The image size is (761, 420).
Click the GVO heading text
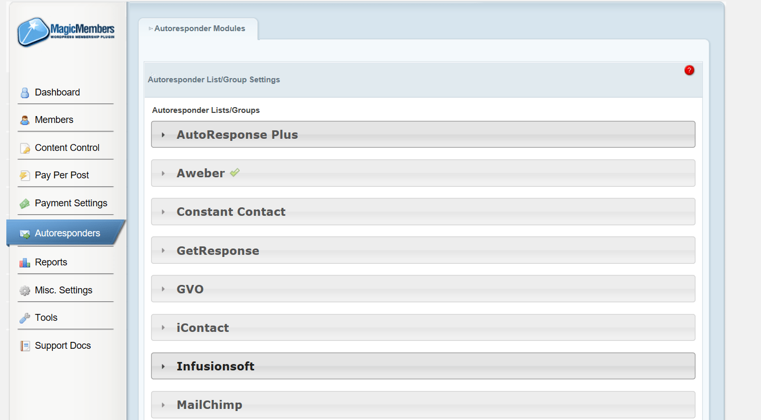190,289
